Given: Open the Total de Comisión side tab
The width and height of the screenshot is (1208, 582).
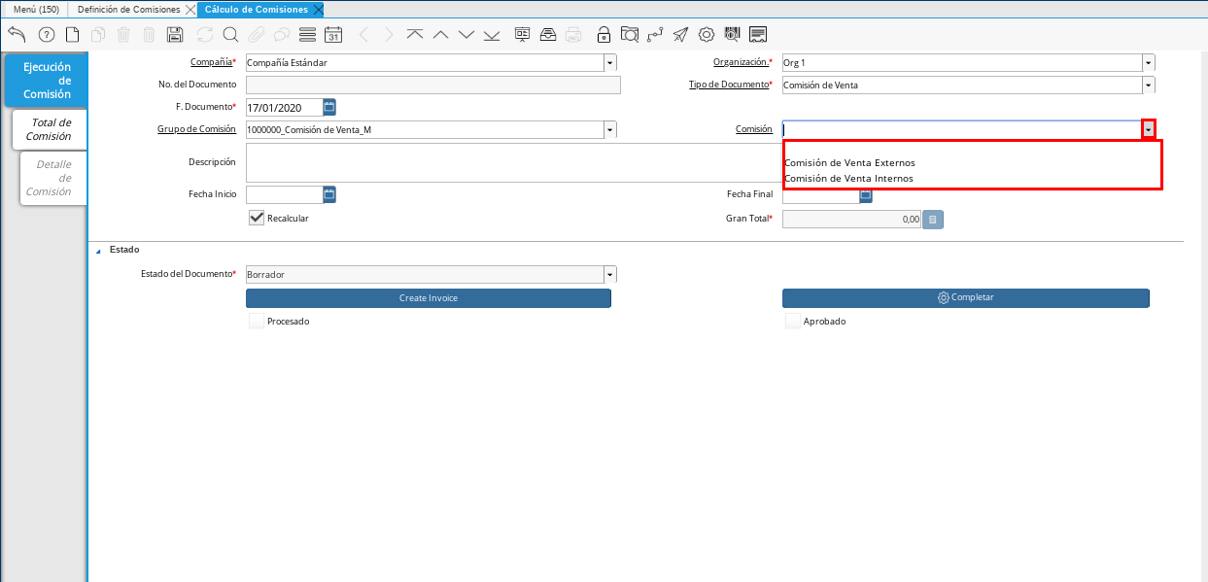Looking at the screenshot, I should 50,129.
